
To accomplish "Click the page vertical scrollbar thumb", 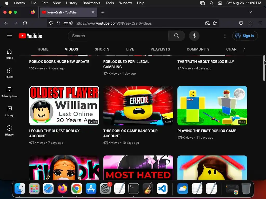I will pyautogui.click(x=264, y=68).
